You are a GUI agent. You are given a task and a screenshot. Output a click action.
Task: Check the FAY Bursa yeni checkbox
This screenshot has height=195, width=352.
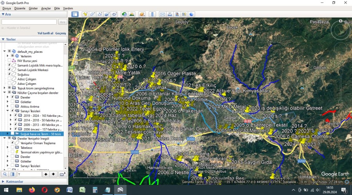[9, 61]
